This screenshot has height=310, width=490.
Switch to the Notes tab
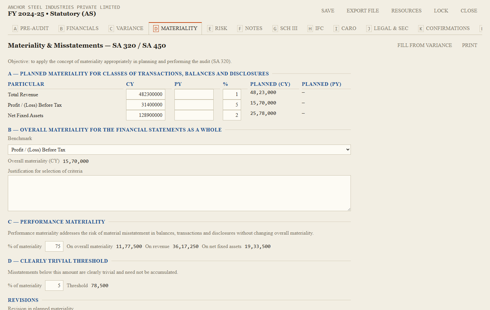pyautogui.click(x=250, y=28)
